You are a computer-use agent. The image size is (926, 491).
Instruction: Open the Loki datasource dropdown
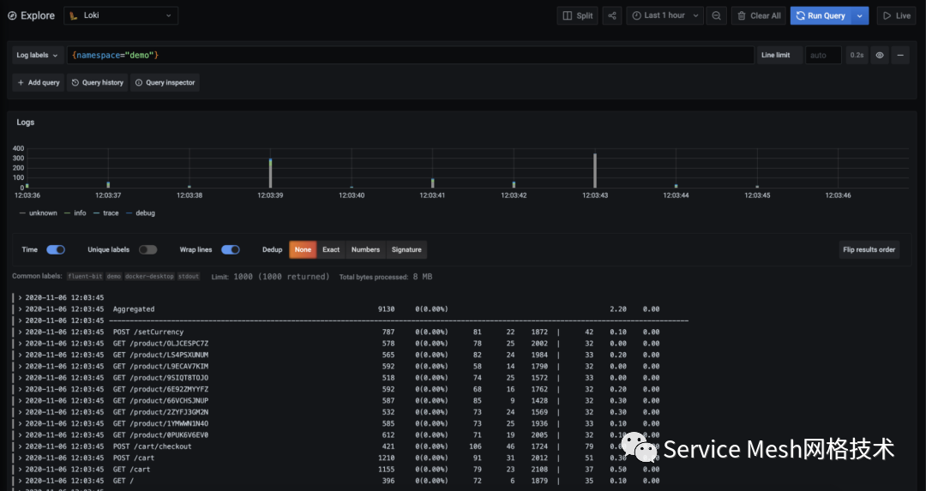[121, 15]
